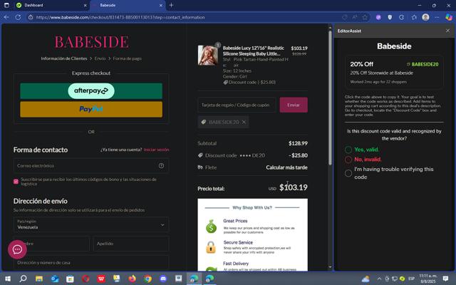Open Microsoft Store from the taskbar
456x285 pixels.
coord(70,279)
